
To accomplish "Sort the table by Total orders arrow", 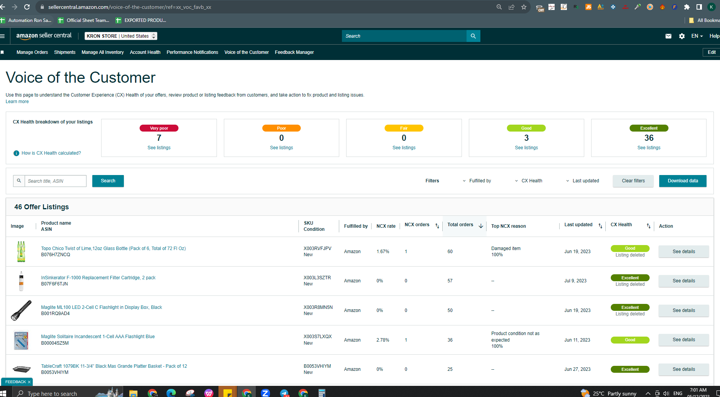I will coord(481,226).
